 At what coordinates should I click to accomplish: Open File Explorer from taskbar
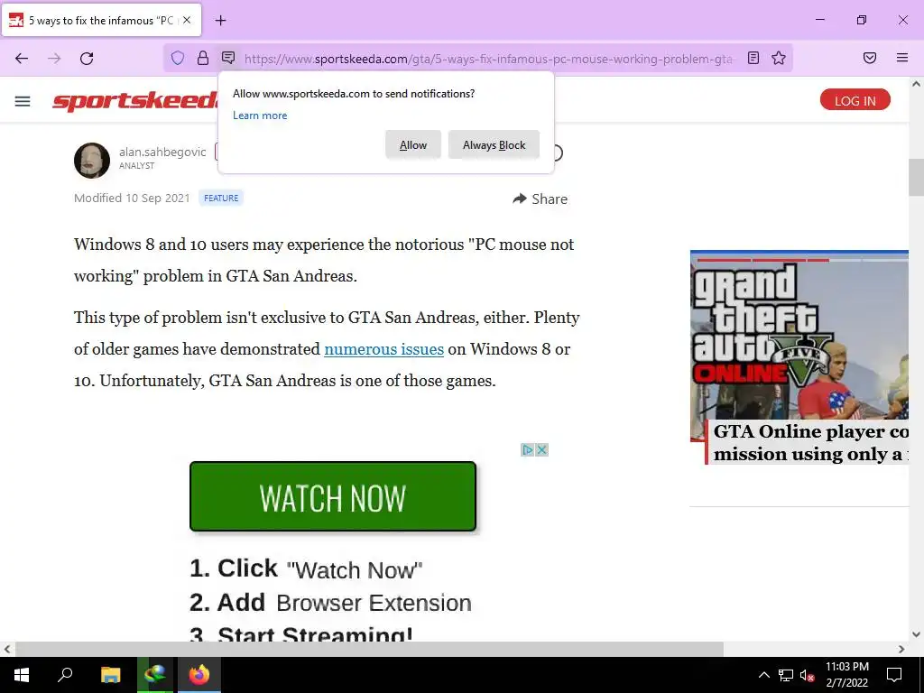pyautogui.click(x=110, y=675)
